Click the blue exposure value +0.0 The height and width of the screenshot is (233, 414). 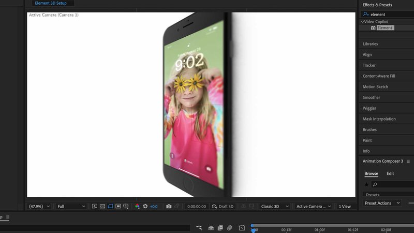pyautogui.click(x=154, y=206)
